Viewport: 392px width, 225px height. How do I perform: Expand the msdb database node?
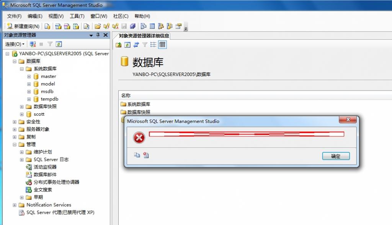click(29, 92)
